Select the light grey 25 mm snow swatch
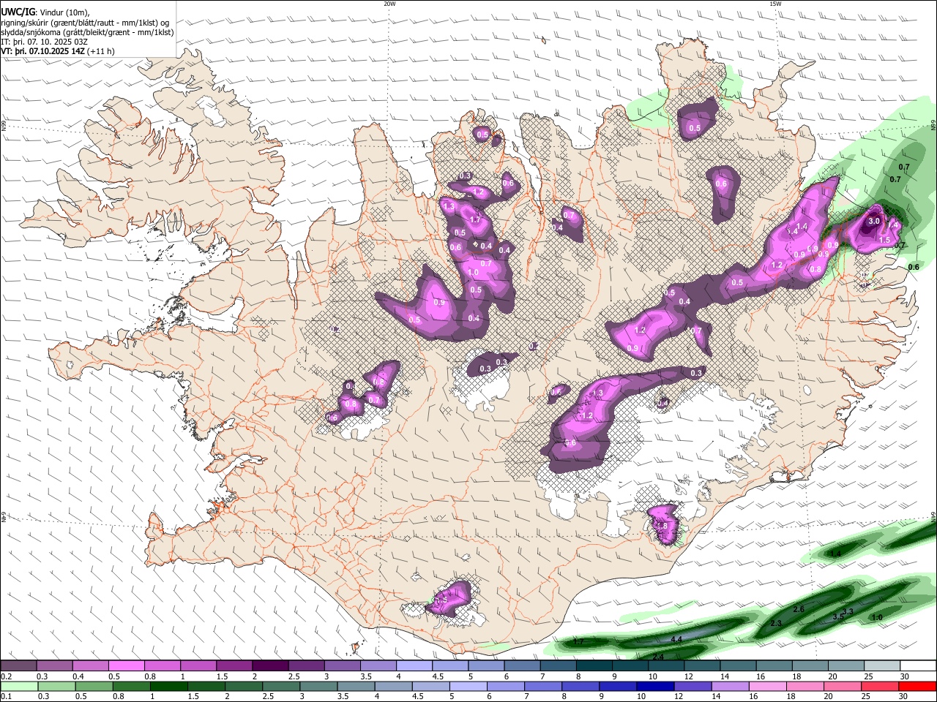 click(x=883, y=666)
